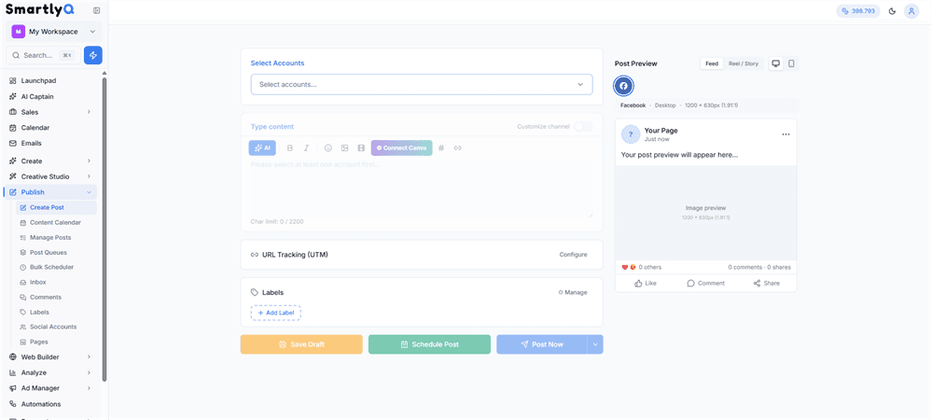Image resolution: width=931 pixels, height=420 pixels.
Task: Open the emoji picker icon
Action: [x=328, y=147]
